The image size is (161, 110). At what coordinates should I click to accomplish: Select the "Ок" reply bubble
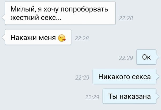click(146, 57)
